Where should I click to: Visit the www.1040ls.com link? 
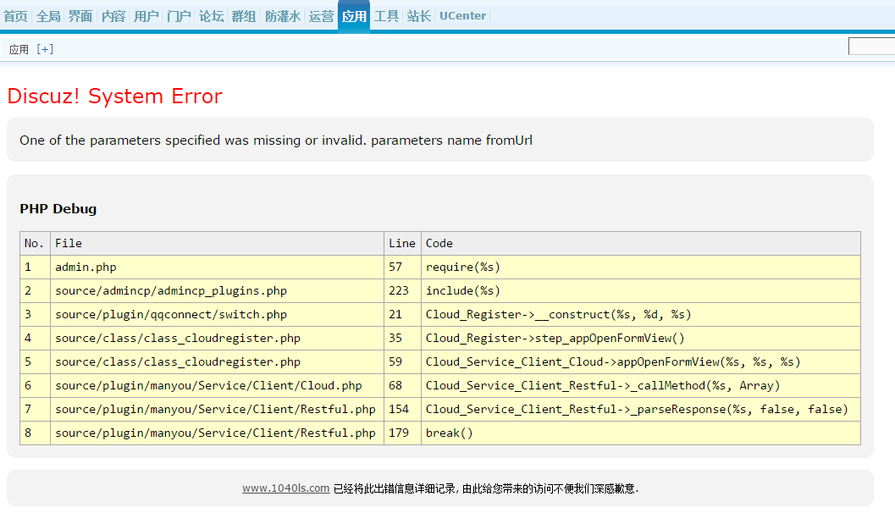tap(285, 488)
